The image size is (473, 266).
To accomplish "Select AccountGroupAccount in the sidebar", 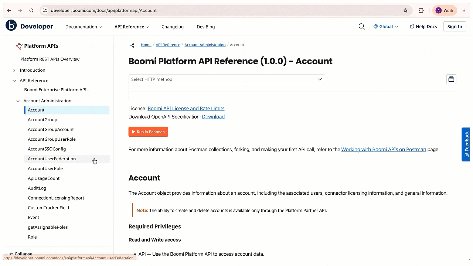I will click(51, 130).
